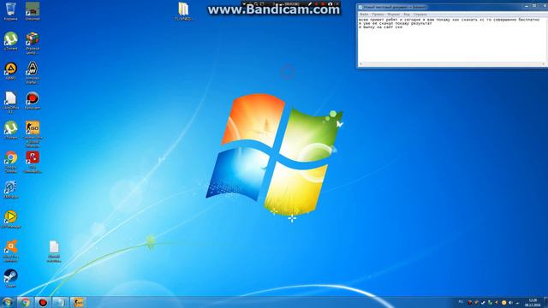Maximize the Notepad window
Screen dimensions: 548x308
pos(534,6)
